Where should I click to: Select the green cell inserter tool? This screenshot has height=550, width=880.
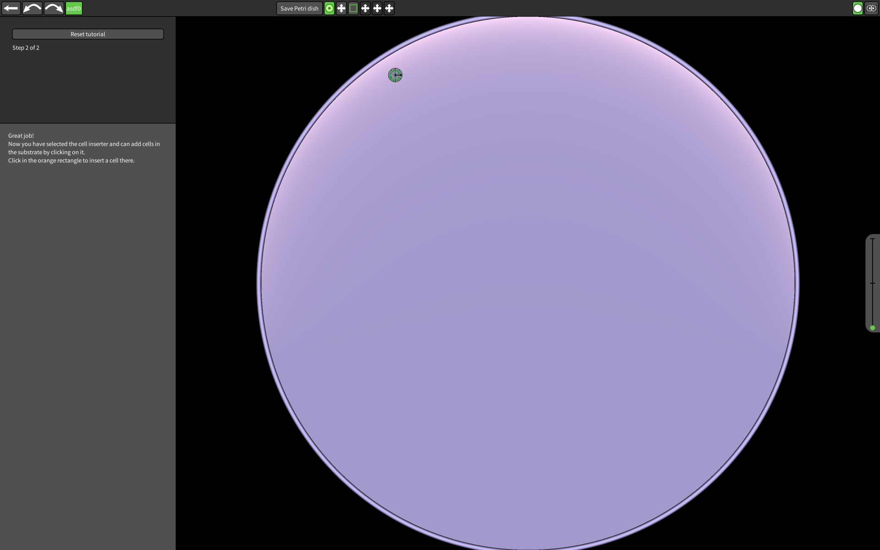pyautogui.click(x=329, y=8)
